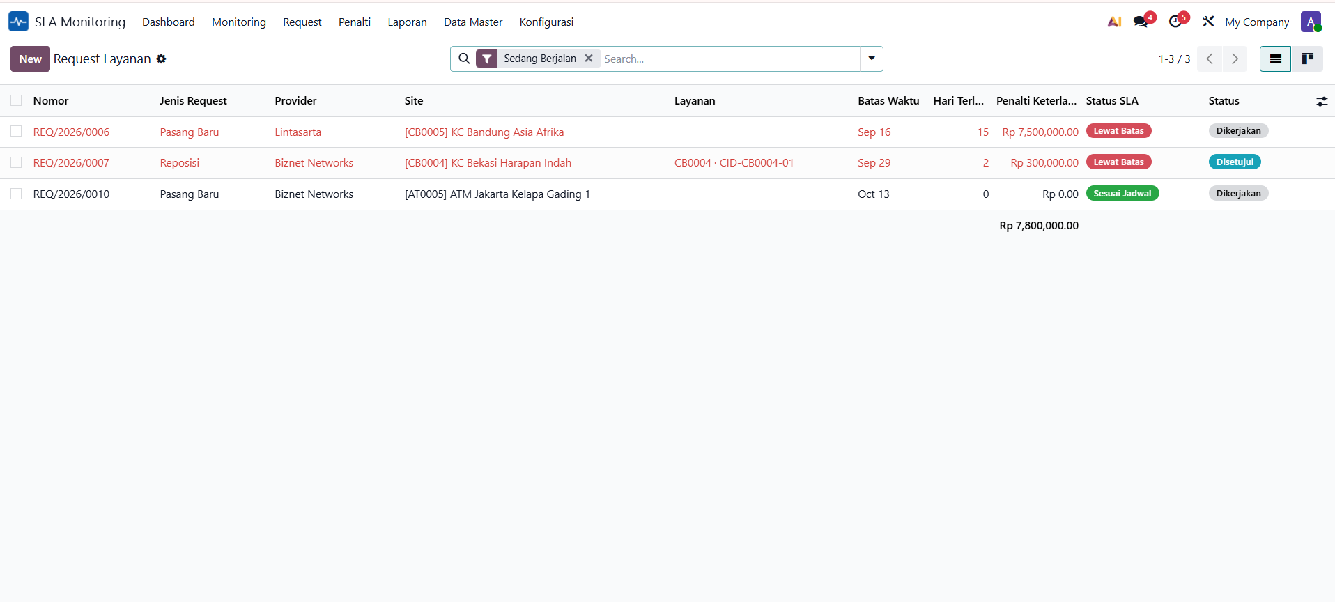Click the gear icon next to Request Layanan
This screenshot has height=602, width=1335.
point(161,59)
